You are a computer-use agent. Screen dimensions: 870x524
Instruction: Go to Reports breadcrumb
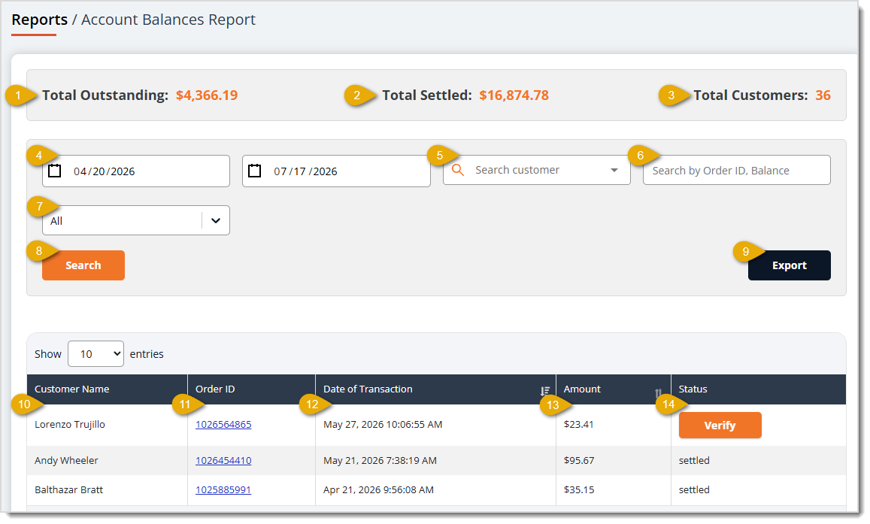pos(39,20)
